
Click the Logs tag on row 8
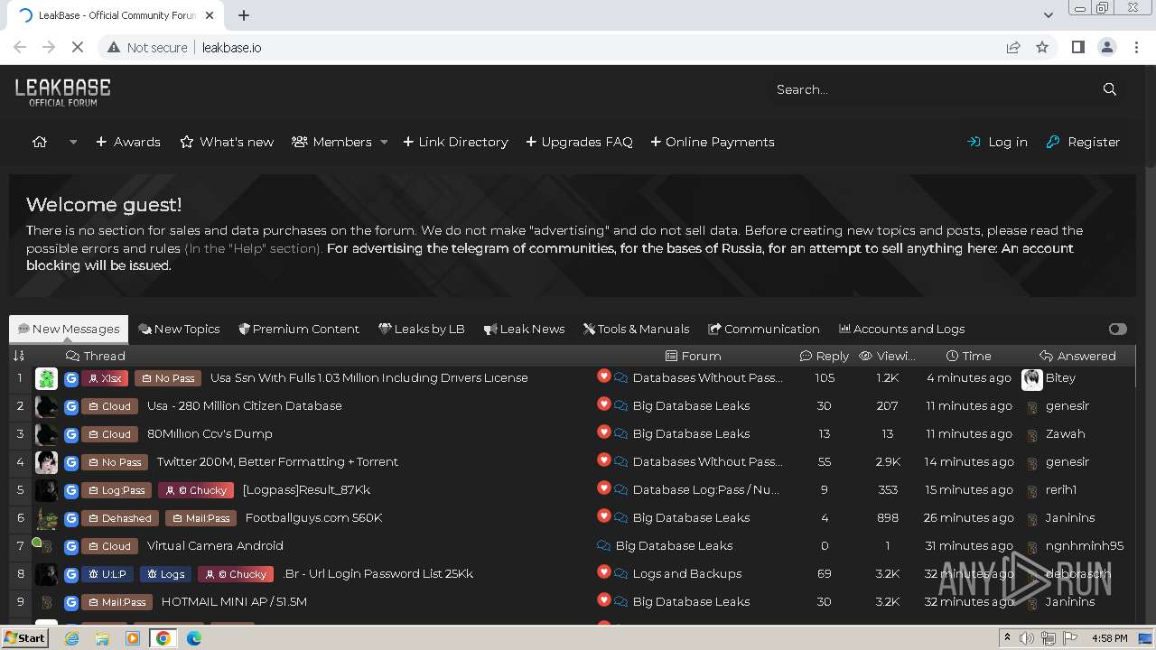click(165, 574)
